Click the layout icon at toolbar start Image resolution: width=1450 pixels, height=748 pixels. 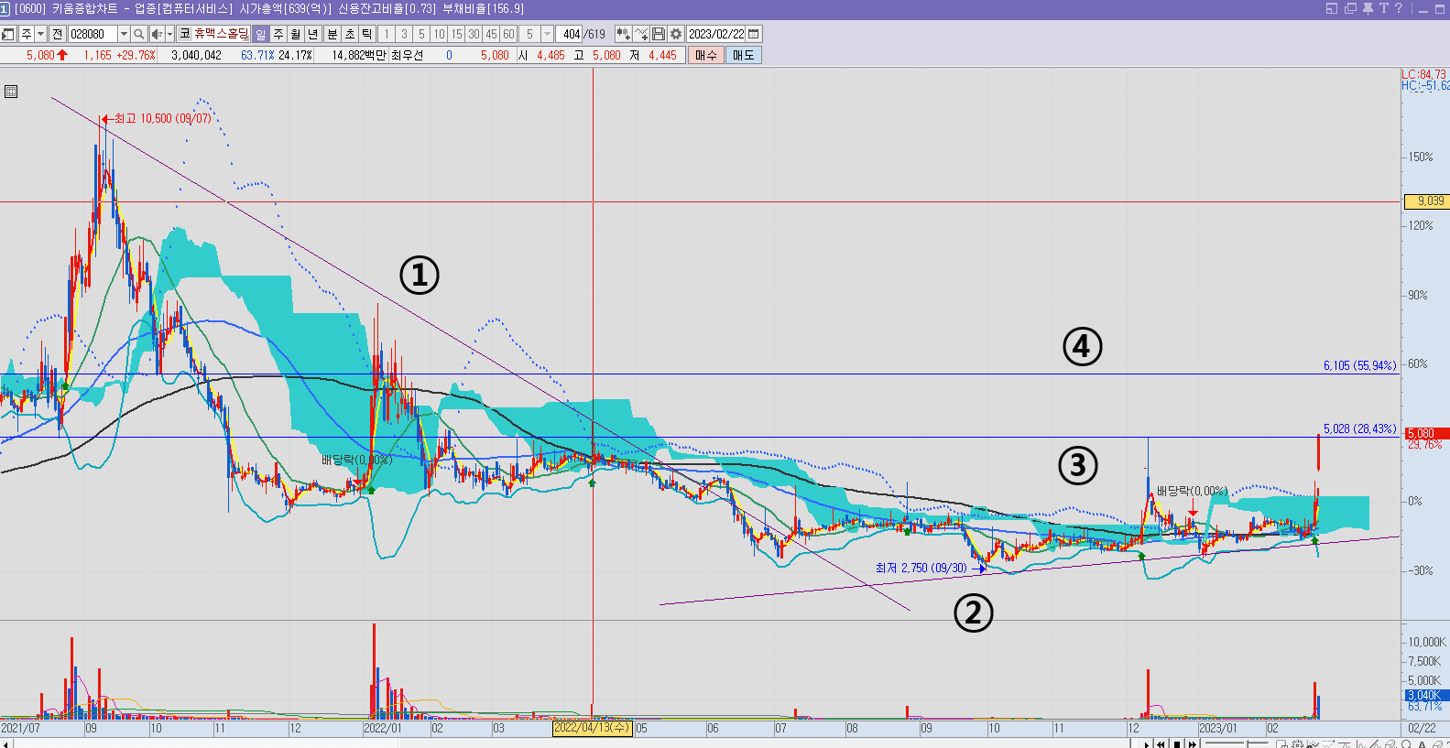point(8,34)
